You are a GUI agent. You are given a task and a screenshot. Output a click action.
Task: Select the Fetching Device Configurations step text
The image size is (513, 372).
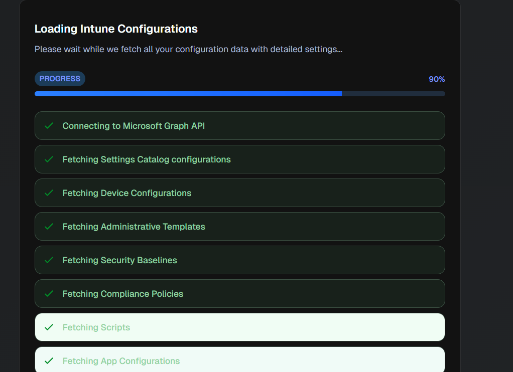tap(127, 193)
